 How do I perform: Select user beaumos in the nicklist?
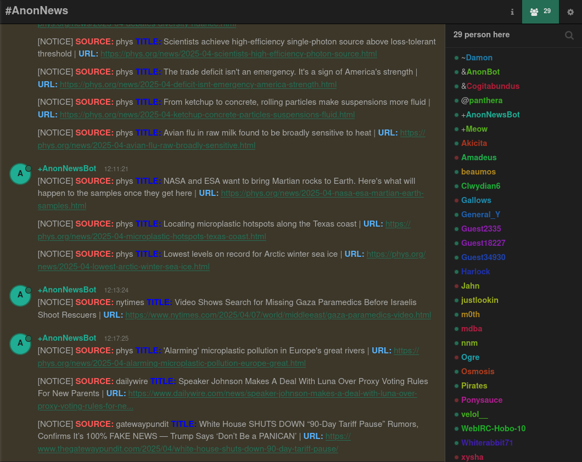[x=478, y=172]
